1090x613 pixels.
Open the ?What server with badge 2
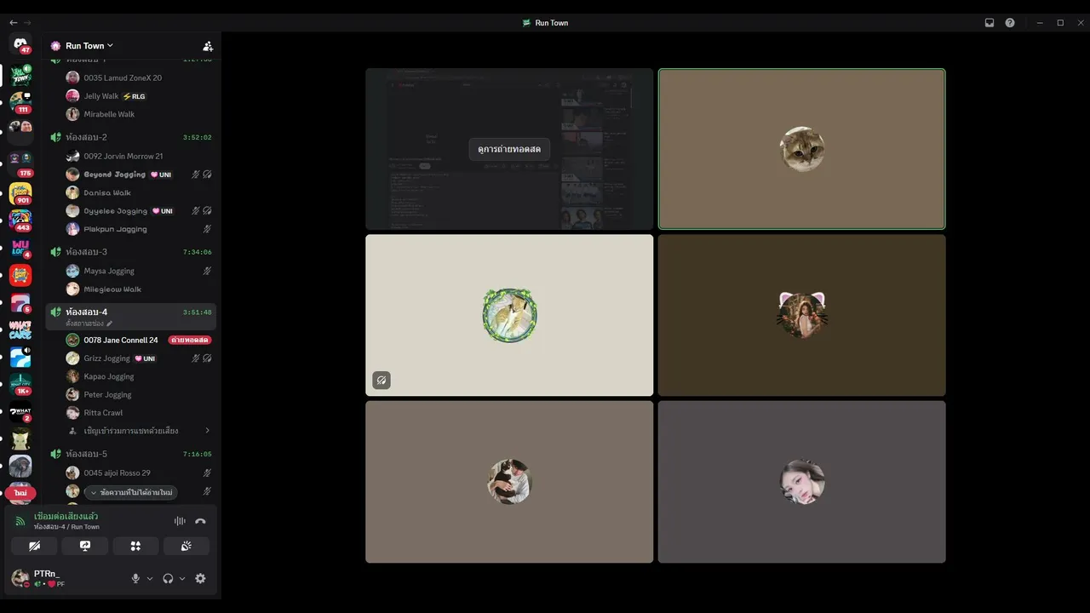coord(20,412)
